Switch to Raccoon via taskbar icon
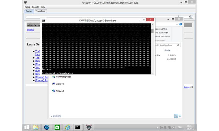219x131 pixels. point(89,127)
